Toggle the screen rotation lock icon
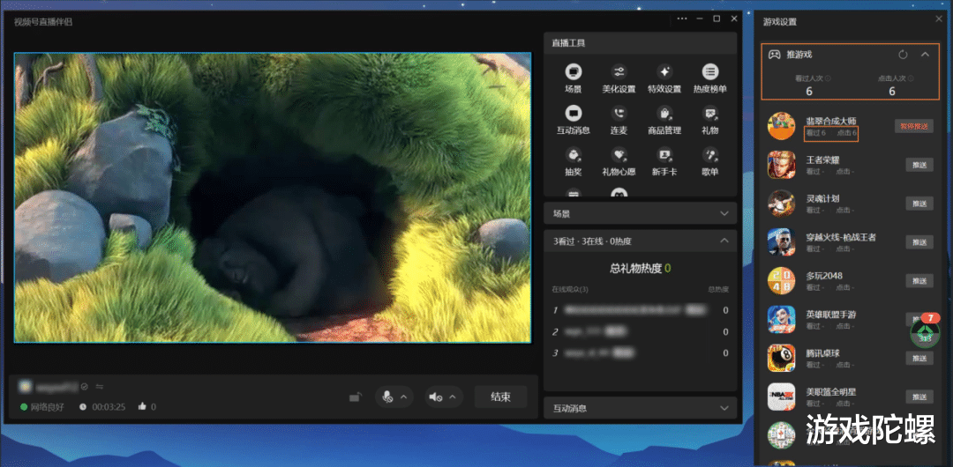Image resolution: width=953 pixels, height=467 pixels. tap(355, 397)
